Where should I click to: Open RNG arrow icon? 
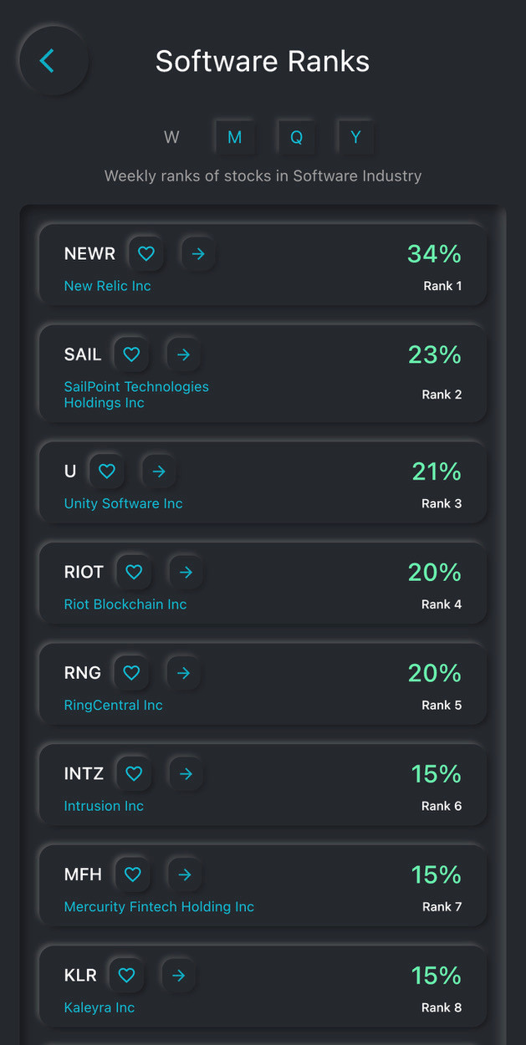[183, 673]
